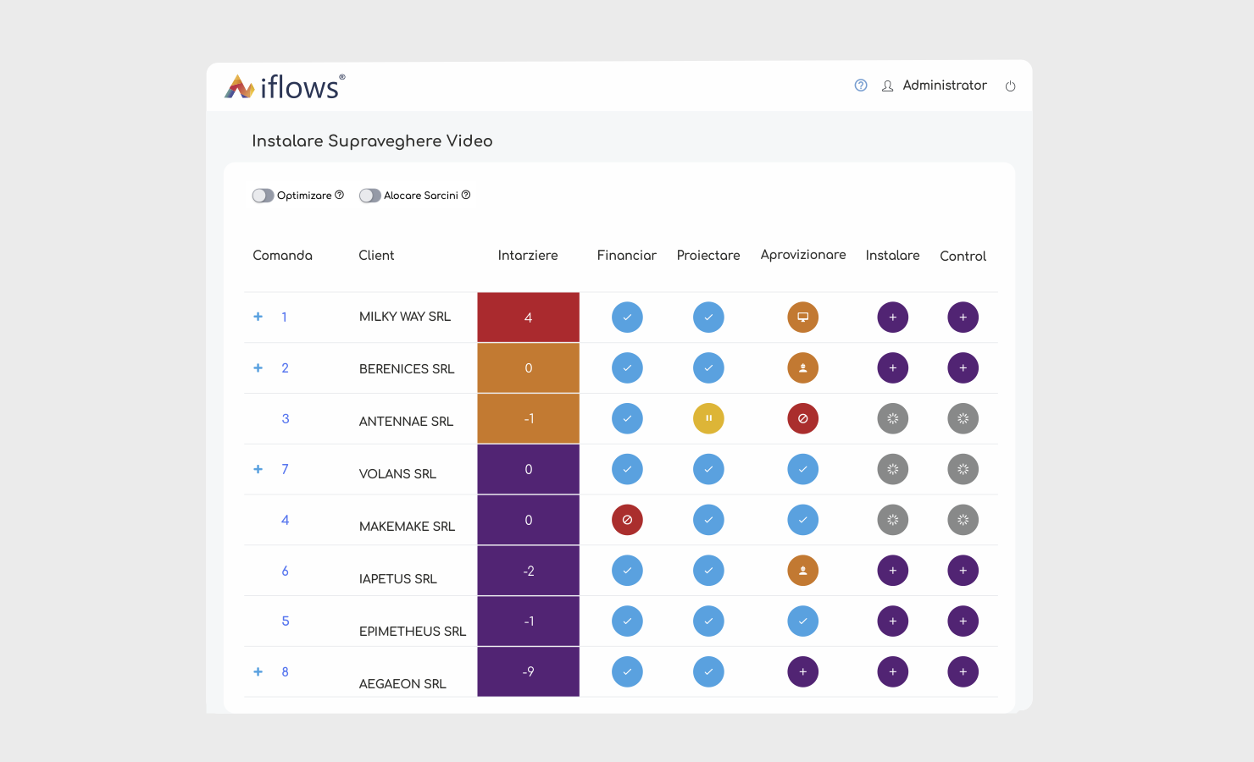
Task: Open order number 3 link
Action: point(286,418)
